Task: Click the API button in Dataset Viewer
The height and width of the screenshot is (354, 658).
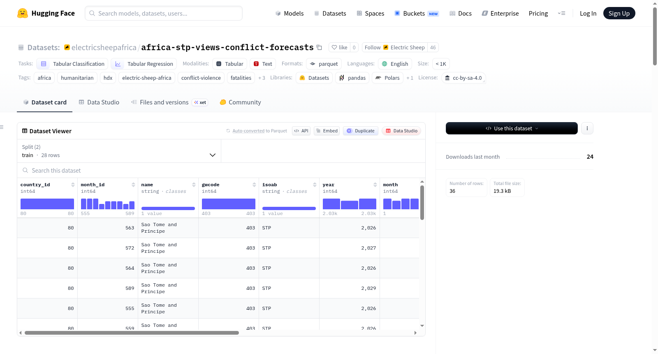Action: point(301,131)
